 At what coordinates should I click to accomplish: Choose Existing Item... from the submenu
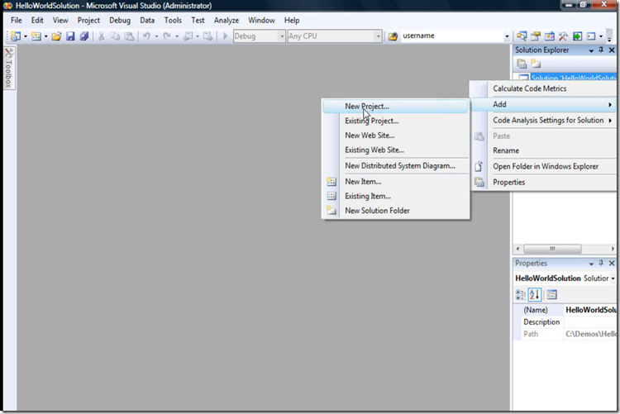point(395,196)
